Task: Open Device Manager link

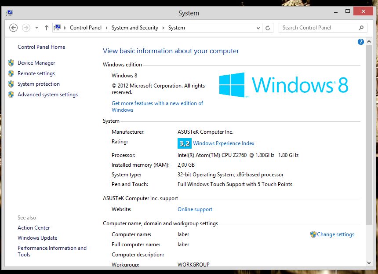Action: 36,63
